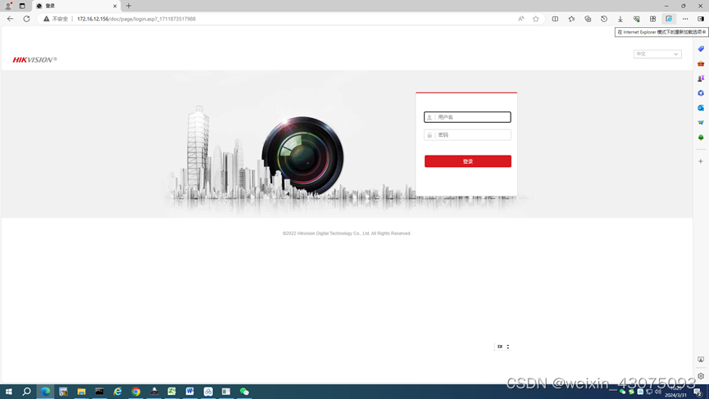The width and height of the screenshot is (709, 399).
Task: Open the extensions/apps grid icon
Action: [x=653, y=19]
